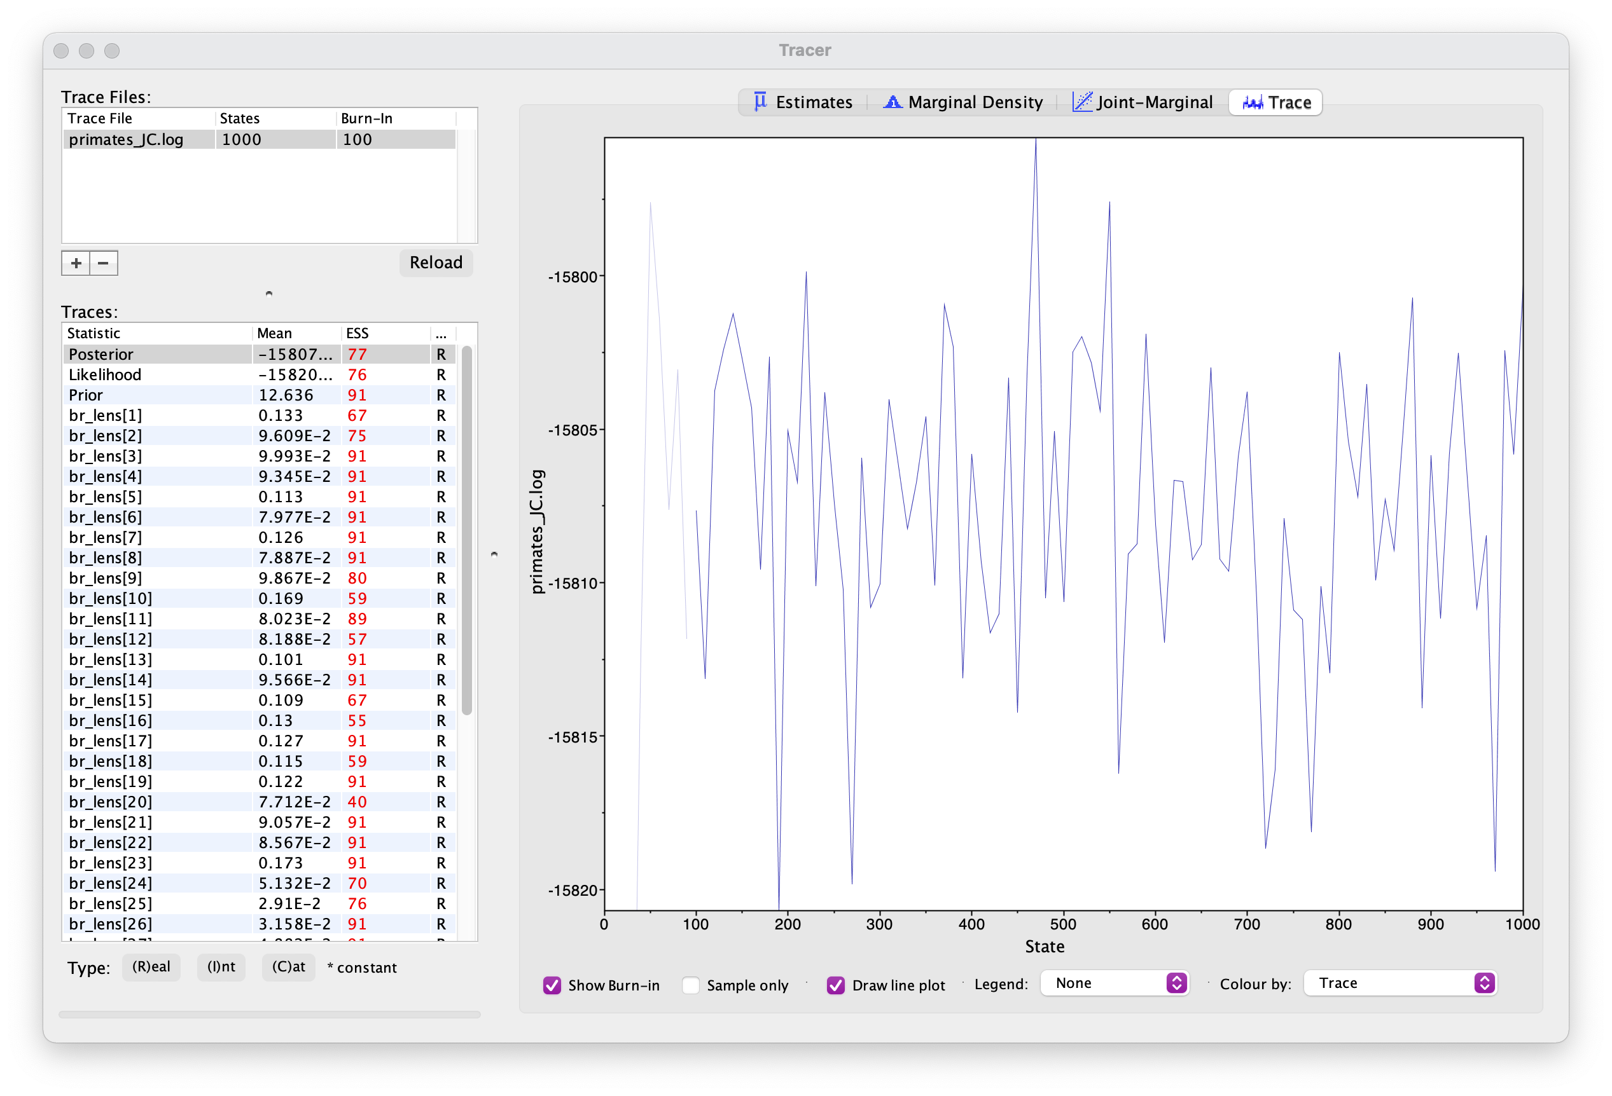Select the Likelihood trace row
The image size is (1612, 1096).
pos(259,375)
